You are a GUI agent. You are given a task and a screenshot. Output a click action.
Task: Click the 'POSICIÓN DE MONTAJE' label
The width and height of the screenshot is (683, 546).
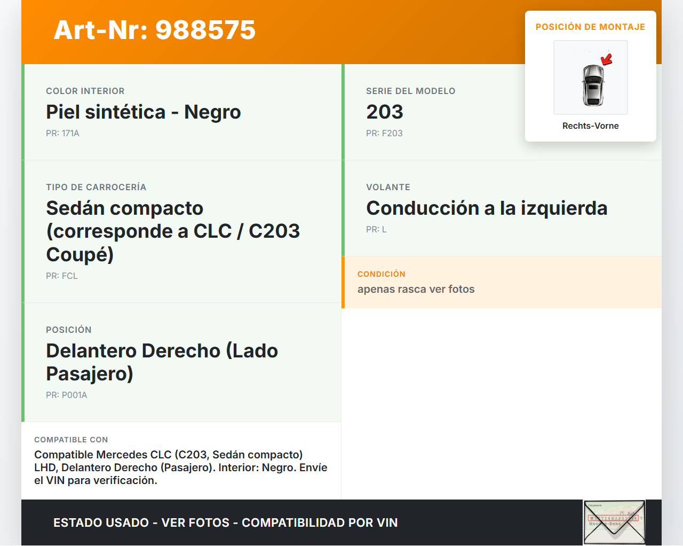click(591, 27)
